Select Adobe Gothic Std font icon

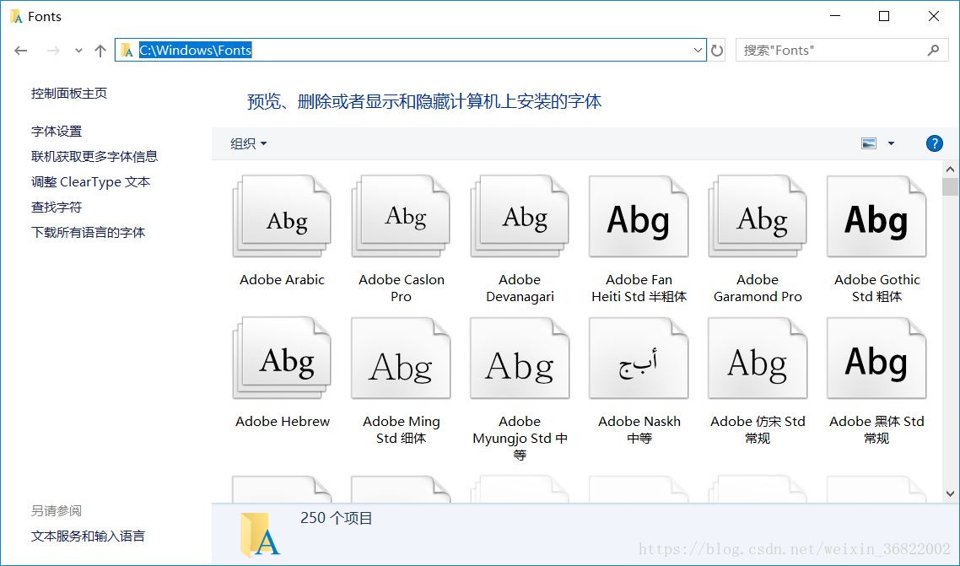(876, 217)
